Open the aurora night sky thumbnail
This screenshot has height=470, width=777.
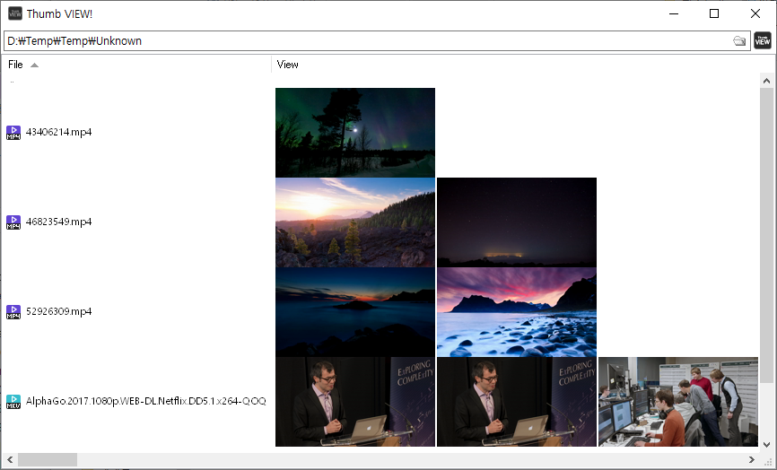[355, 133]
